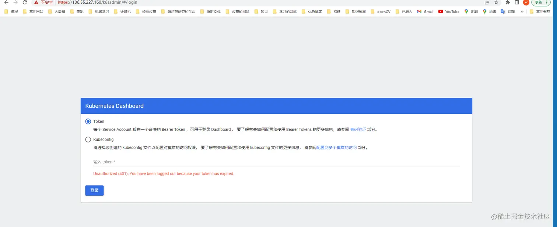The height and width of the screenshot is (227, 557).
Task: Open the 经典收藏 bookmark folder
Action: tap(146, 11)
